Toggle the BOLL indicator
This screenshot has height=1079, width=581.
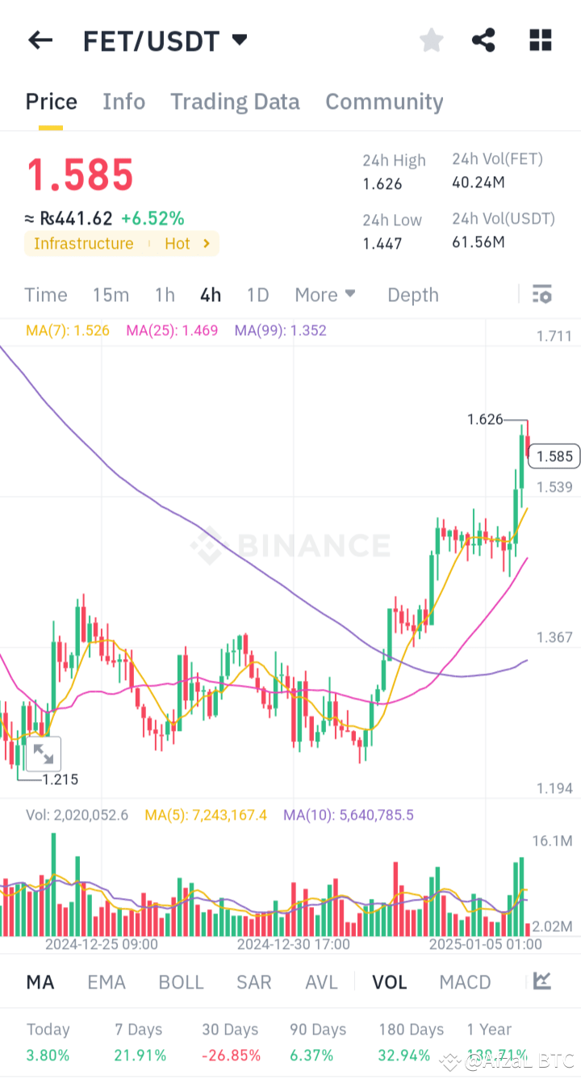click(181, 981)
